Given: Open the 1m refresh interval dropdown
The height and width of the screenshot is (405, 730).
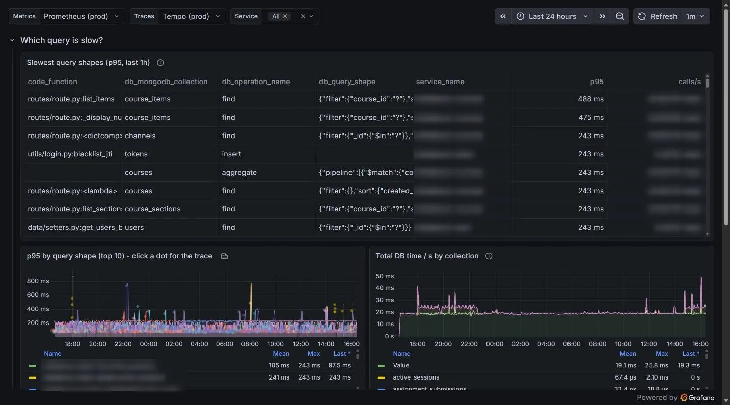Looking at the screenshot, I should tap(695, 16).
